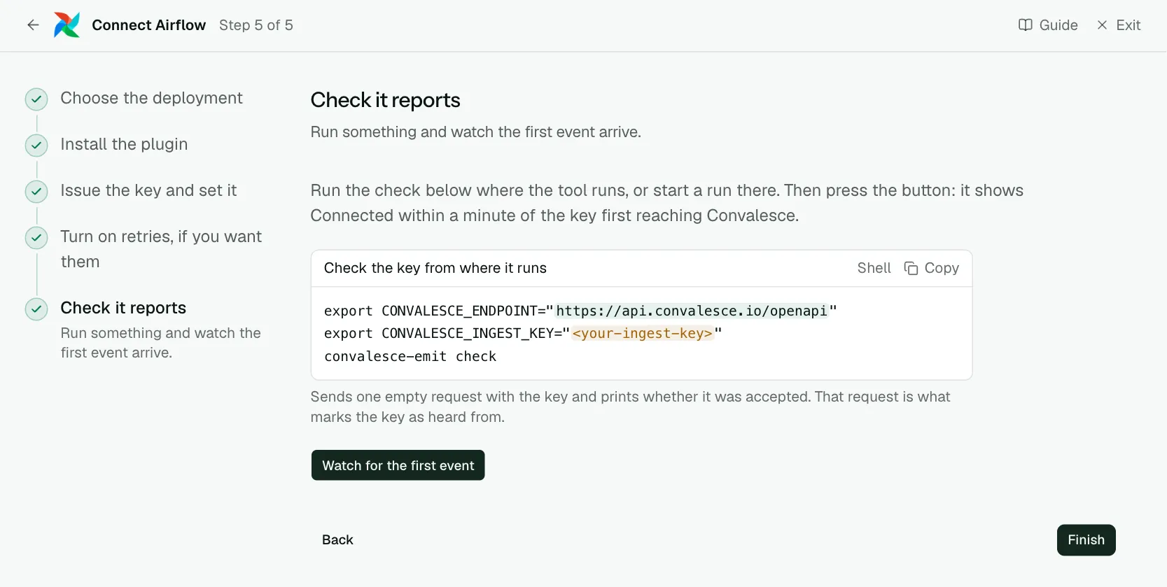Click the Check it reports main heading

pyautogui.click(x=386, y=100)
